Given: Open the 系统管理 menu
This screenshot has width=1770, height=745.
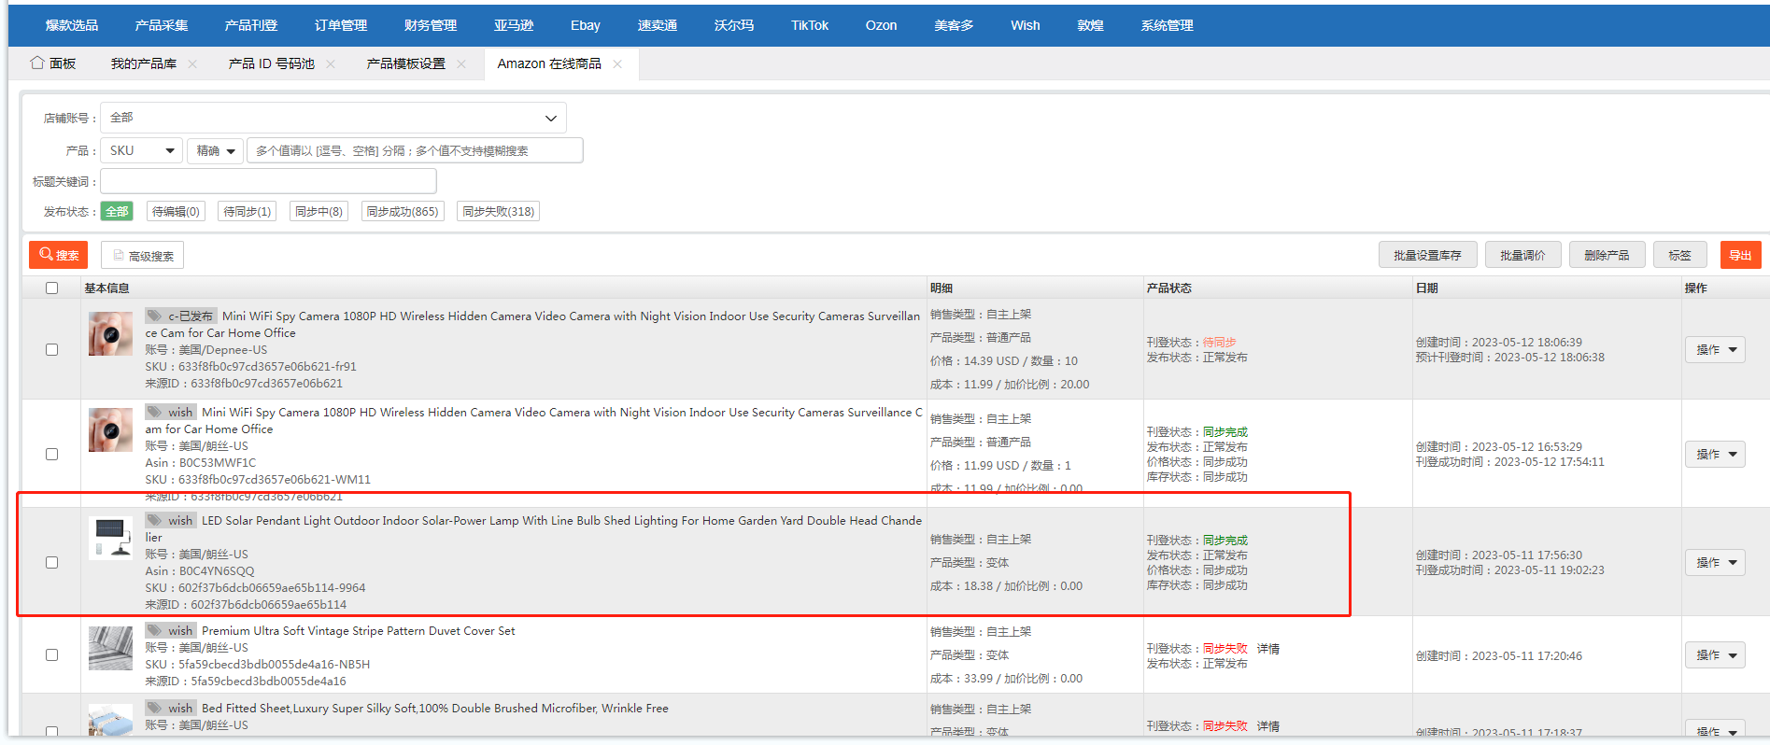Looking at the screenshot, I should tap(1167, 25).
